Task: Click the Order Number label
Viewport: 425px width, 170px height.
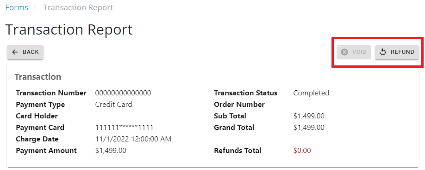Action: 239,105
